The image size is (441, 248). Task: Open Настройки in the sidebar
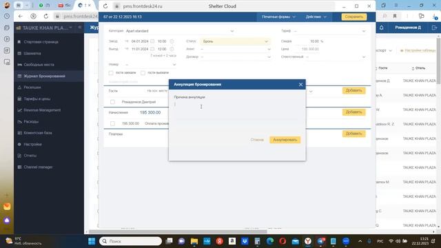click(32, 144)
